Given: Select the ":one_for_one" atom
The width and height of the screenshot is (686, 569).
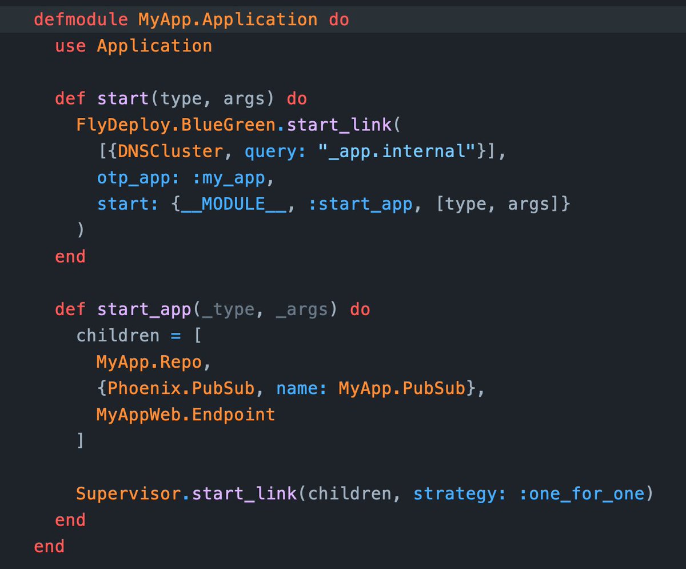Looking at the screenshot, I should click(x=581, y=494).
